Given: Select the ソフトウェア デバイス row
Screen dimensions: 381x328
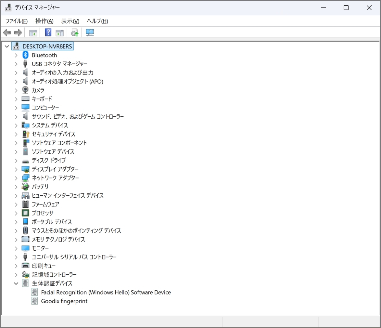Looking at the screenshot, I should [x=53, y=151].
